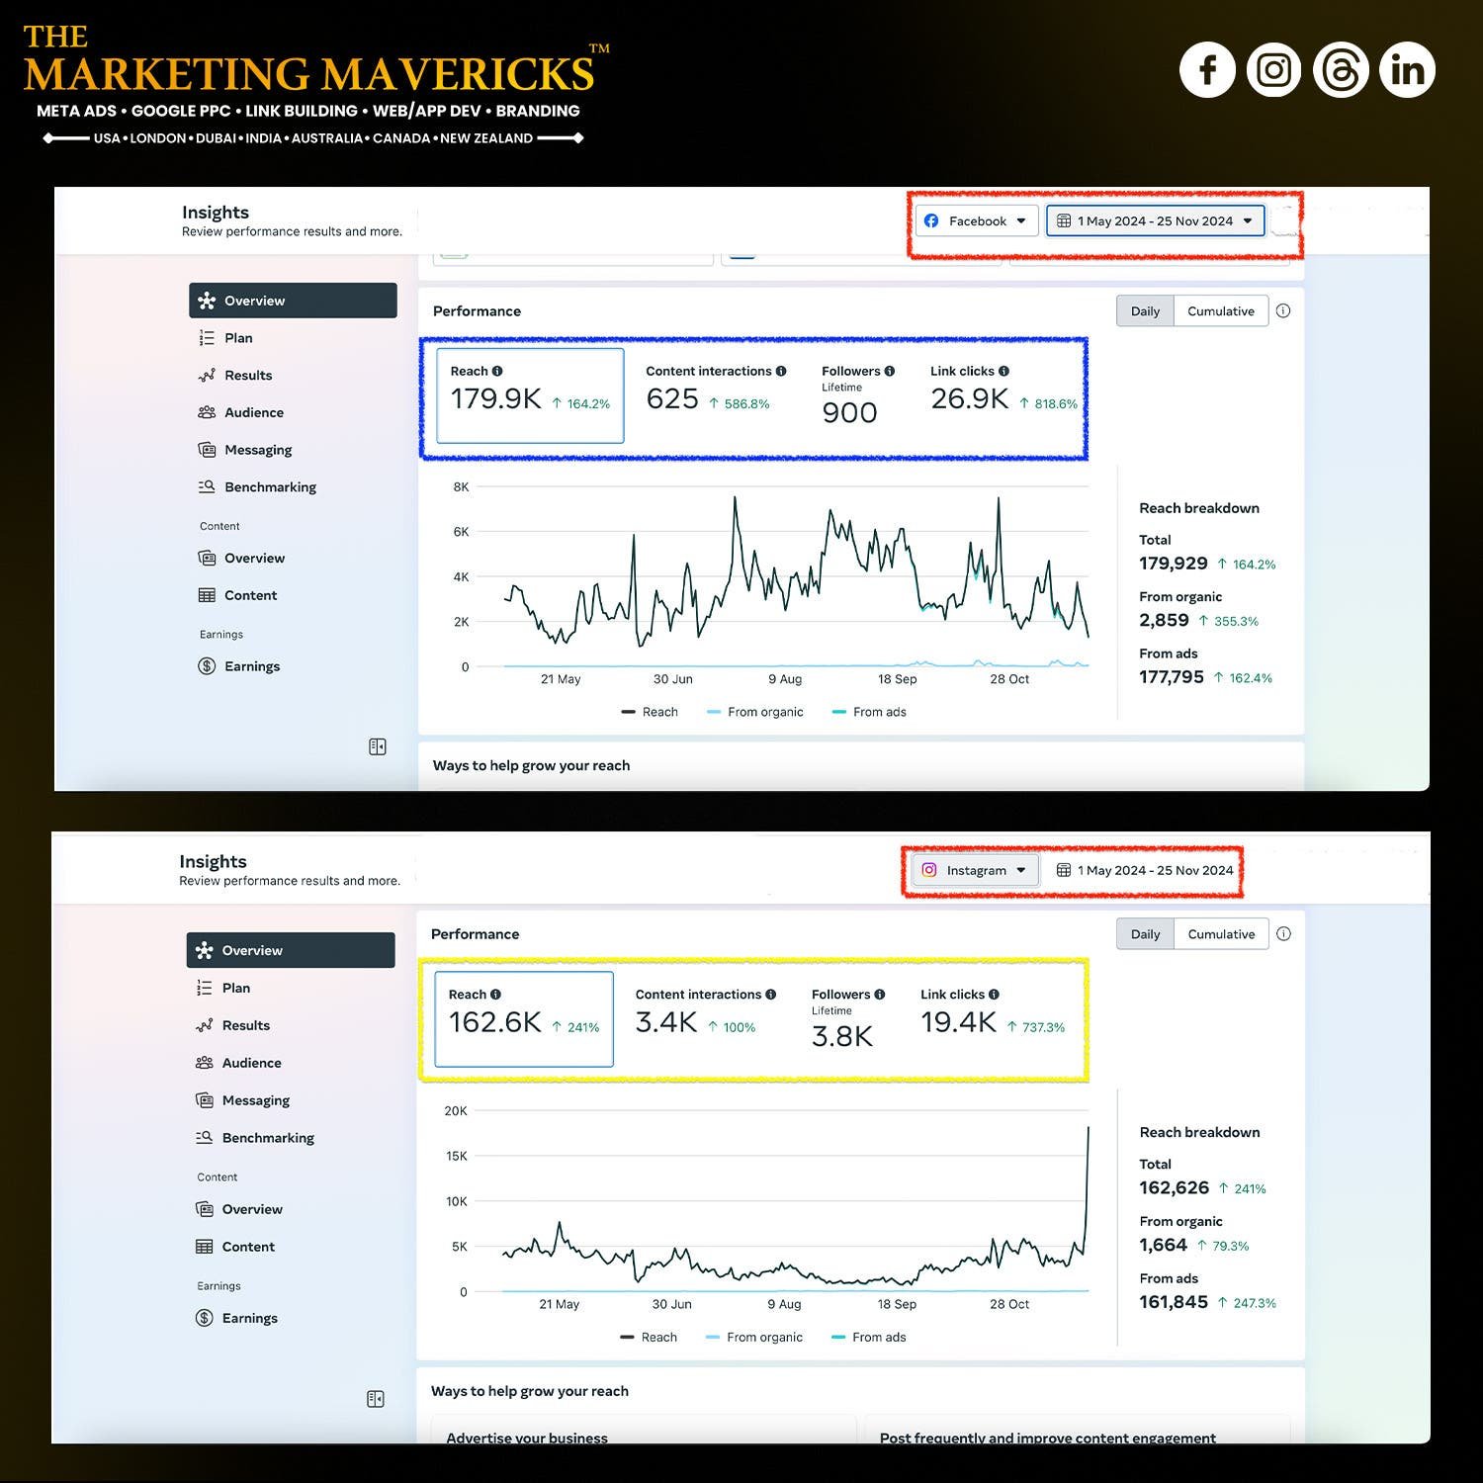The height and width of the screenshot is (1483, 1483).
Task: Click info icon beside Cumulative in Instagram panel
Action: point(1283,934)
